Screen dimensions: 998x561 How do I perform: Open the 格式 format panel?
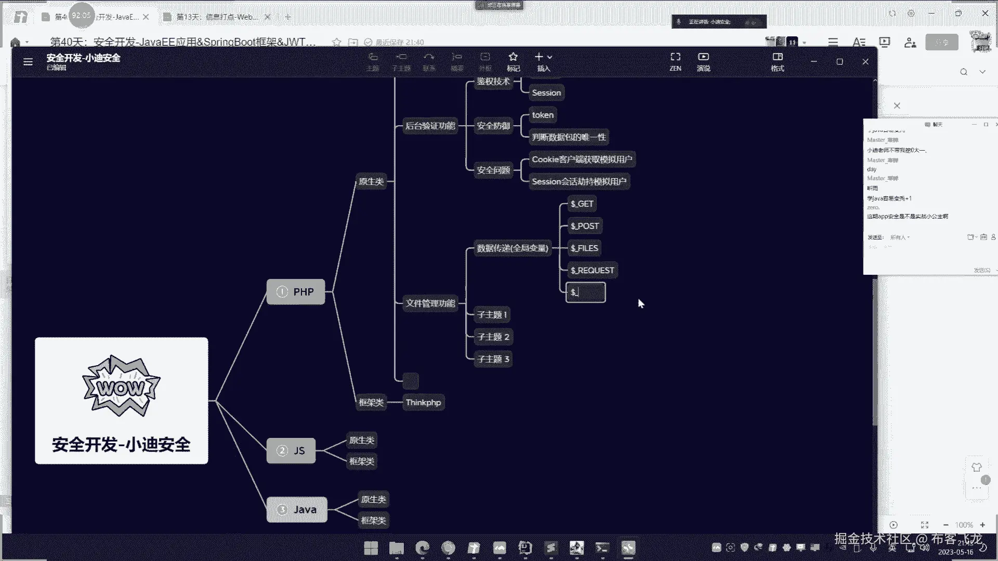pyautogui.click(x=778, y=61)
